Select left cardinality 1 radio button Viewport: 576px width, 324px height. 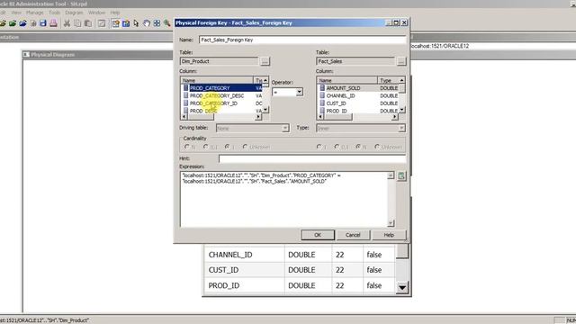228,147
